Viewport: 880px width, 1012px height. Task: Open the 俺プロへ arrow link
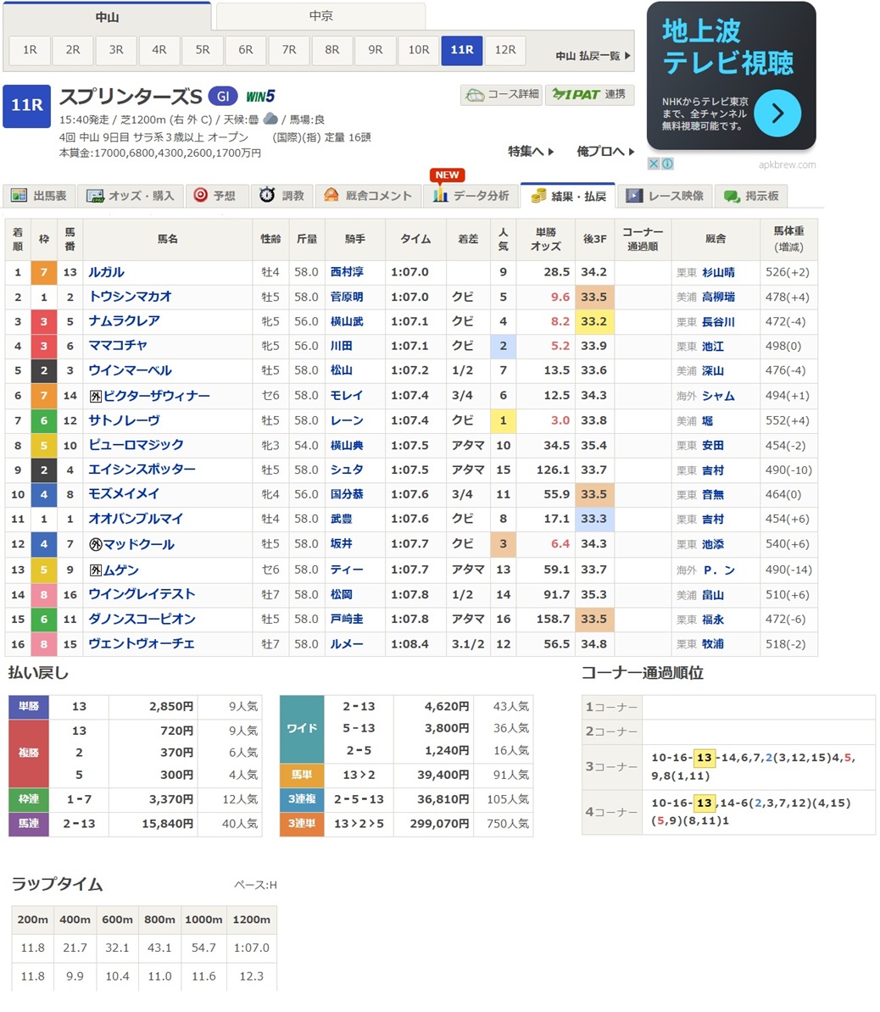coord(605,151)
